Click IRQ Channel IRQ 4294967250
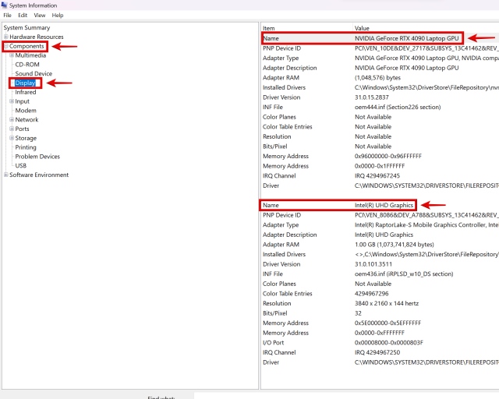 coord(377,352)
